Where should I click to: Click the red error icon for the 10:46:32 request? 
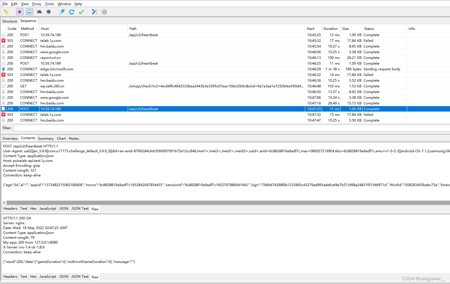pos(3,75)
